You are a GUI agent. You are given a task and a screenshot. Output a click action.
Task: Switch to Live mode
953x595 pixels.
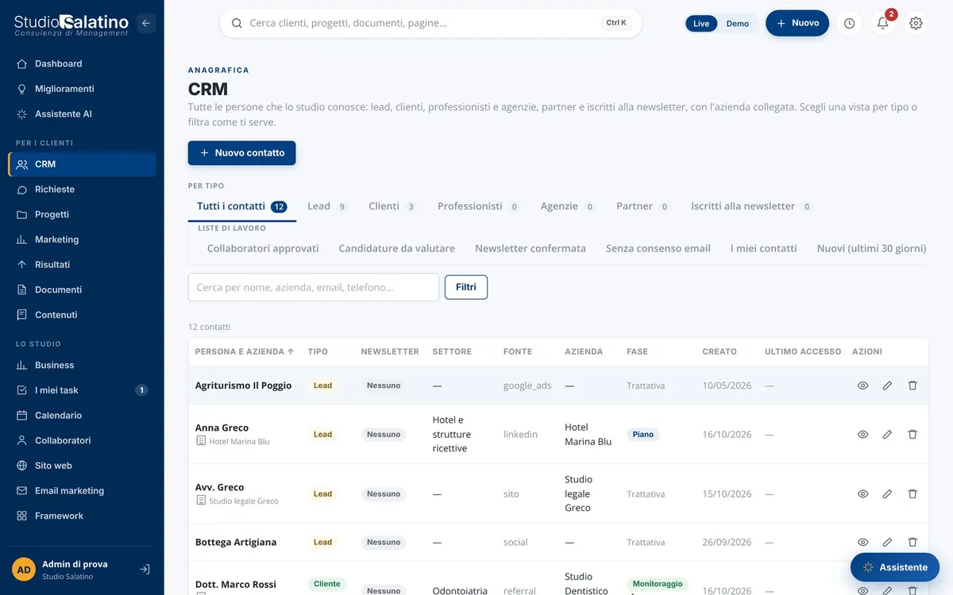[x=701, y=24]
